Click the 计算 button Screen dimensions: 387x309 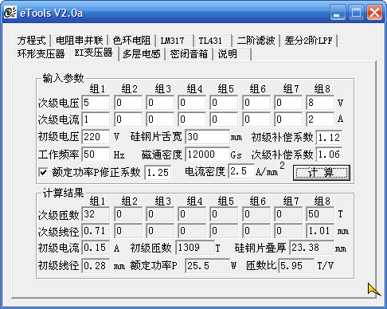point(322,173)
